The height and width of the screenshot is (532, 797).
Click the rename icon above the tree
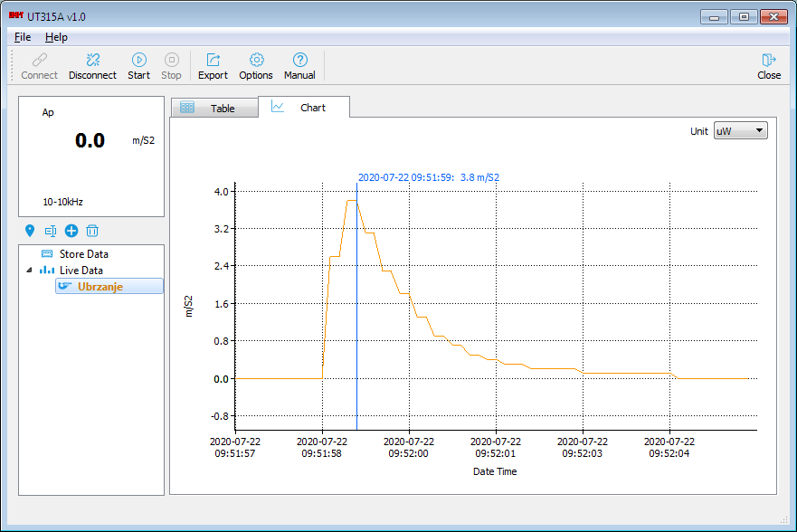point(51,231)
